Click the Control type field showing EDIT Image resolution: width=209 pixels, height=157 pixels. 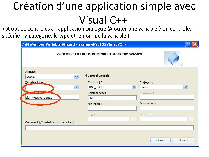click(112, 98)
